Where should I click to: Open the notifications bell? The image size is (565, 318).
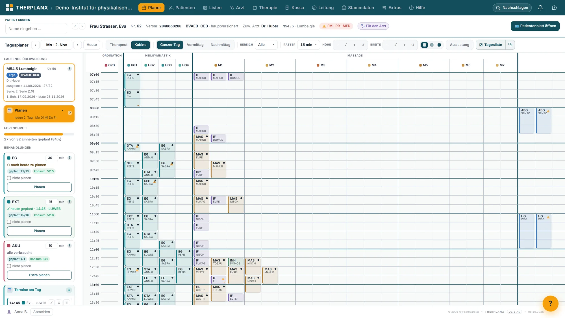click(x=540, y=8)
